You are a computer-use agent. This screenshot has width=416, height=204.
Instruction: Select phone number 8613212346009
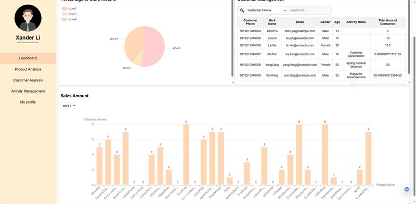click(250, 75)
